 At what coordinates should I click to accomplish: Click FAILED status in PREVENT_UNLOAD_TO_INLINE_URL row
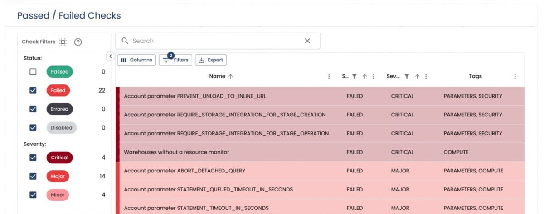point(355,96)
